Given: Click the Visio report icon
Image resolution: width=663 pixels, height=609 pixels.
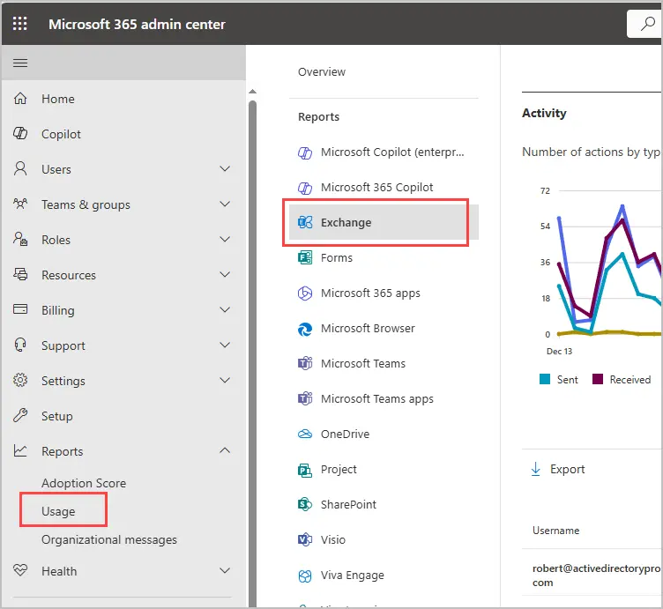Looking at the screenshot, I should click(x=305, y=539).
